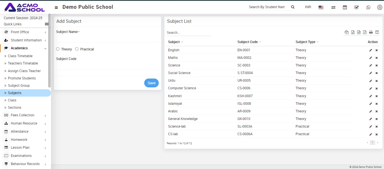Image resolution: width=384 pixels, height=169 pixels.
Task: Click the Save button
Action: [152, 83]
